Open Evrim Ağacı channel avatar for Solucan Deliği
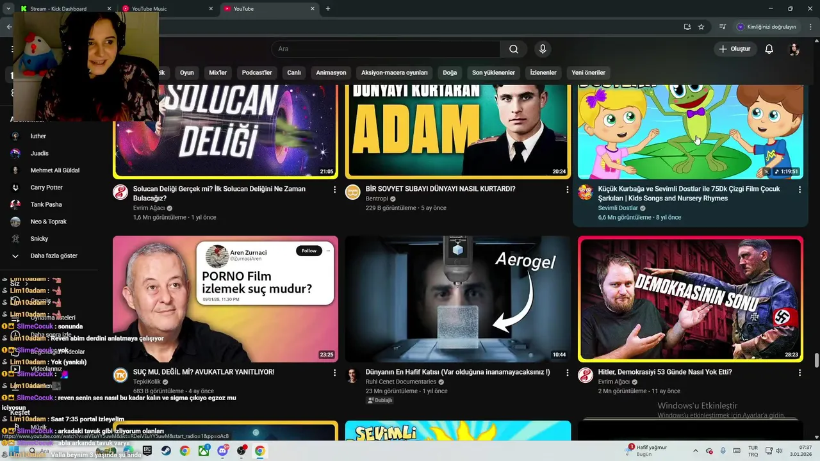Viewport: 820px width, 461px height. tap(120, 192)
